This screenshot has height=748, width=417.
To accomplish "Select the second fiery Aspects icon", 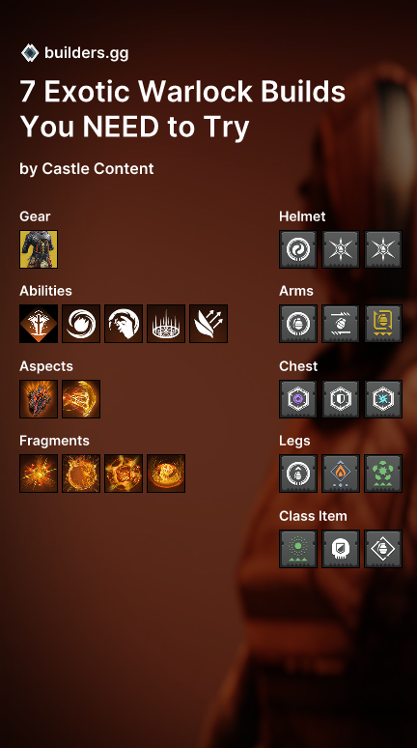I will tap(81, 399).
